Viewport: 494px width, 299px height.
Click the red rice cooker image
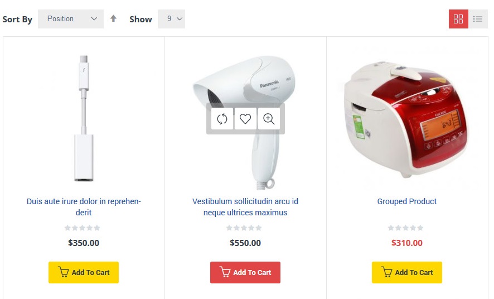(407, 120)
